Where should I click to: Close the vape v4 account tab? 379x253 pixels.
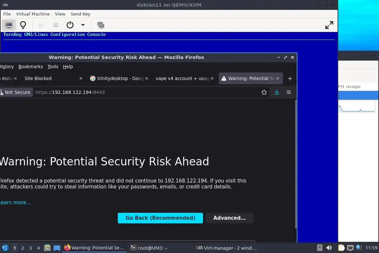pos(212,78)
